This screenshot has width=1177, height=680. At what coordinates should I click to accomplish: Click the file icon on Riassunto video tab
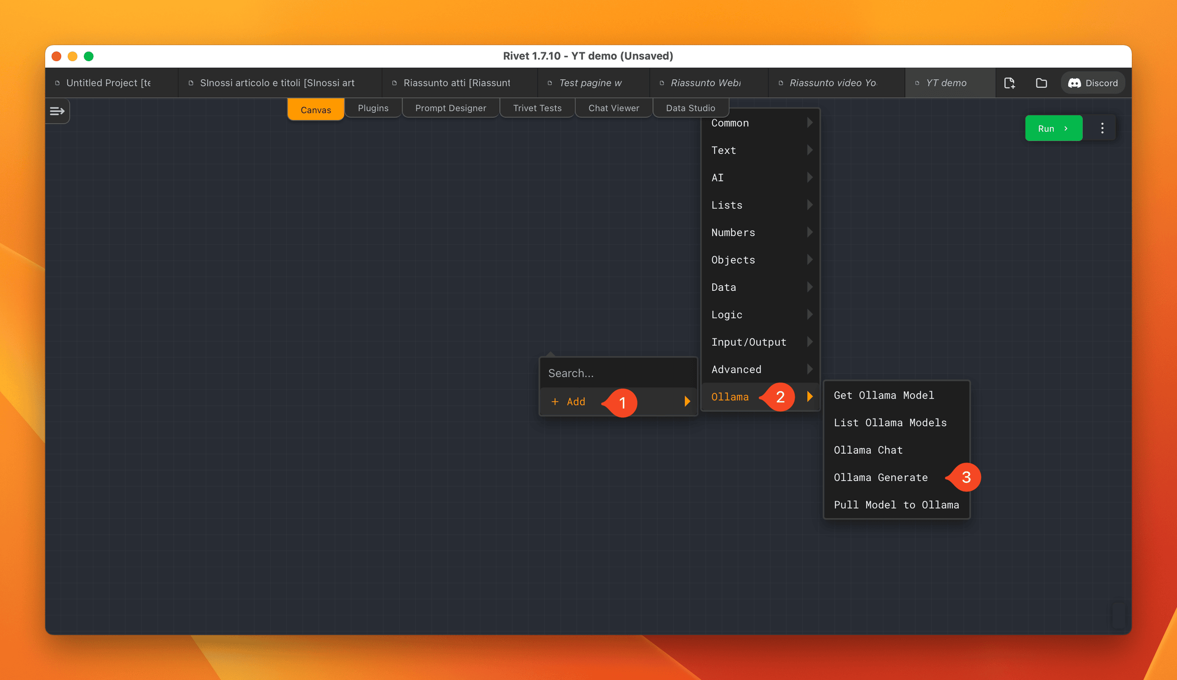tap(781, 83)
